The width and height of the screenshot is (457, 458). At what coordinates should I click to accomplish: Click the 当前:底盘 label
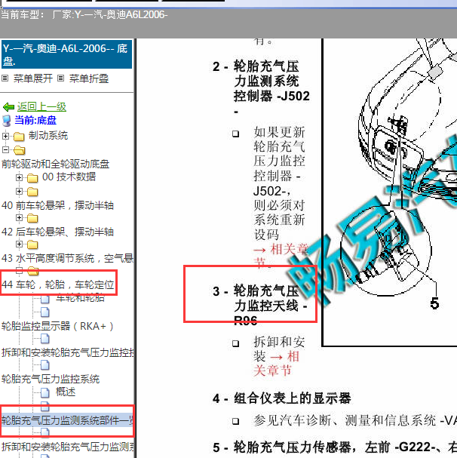point(35,120)
